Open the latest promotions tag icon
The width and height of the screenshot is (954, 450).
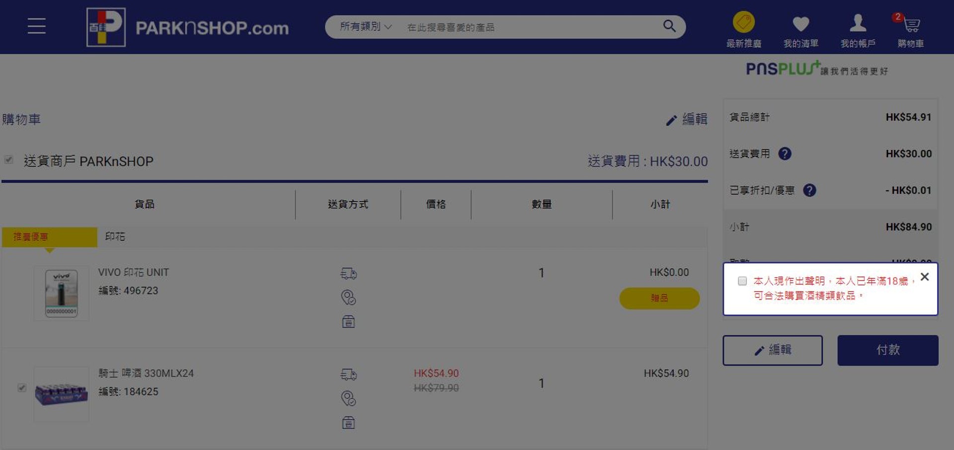point(743,23)
